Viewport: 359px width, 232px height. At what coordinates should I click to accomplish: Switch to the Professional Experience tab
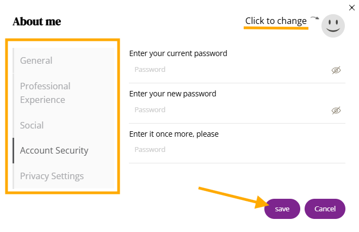click(45, 93)
